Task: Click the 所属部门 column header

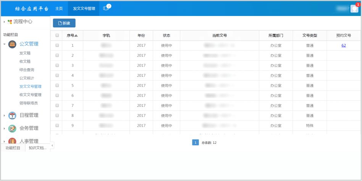Action: click(x=276, y=36)
